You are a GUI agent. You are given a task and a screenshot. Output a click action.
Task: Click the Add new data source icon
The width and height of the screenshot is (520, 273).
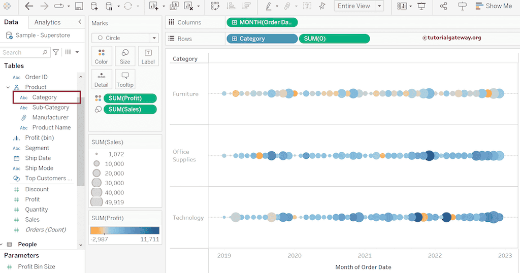94,6
